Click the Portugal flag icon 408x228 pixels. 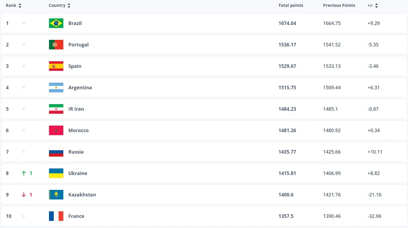56,45
